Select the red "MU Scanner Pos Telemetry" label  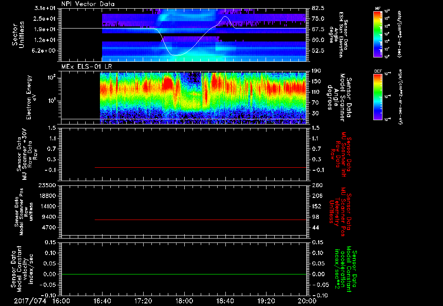[340, 212]
